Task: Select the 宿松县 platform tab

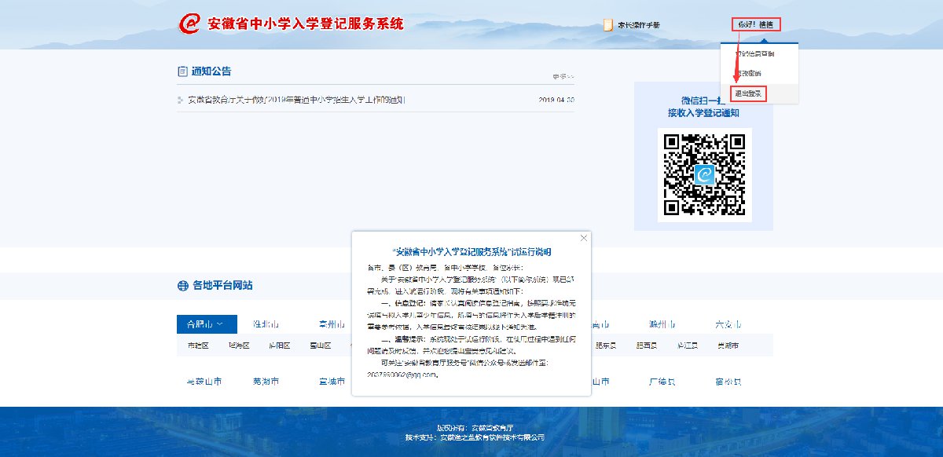Action: click(728, 382)
